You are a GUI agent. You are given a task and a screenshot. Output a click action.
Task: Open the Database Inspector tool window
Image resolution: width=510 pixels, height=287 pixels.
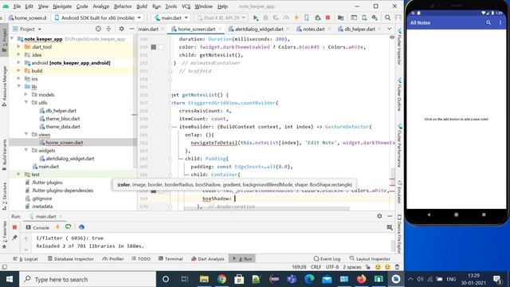tap(71, 258)
